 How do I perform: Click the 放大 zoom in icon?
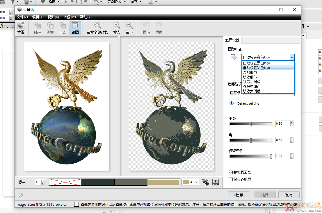pos(117,26)
